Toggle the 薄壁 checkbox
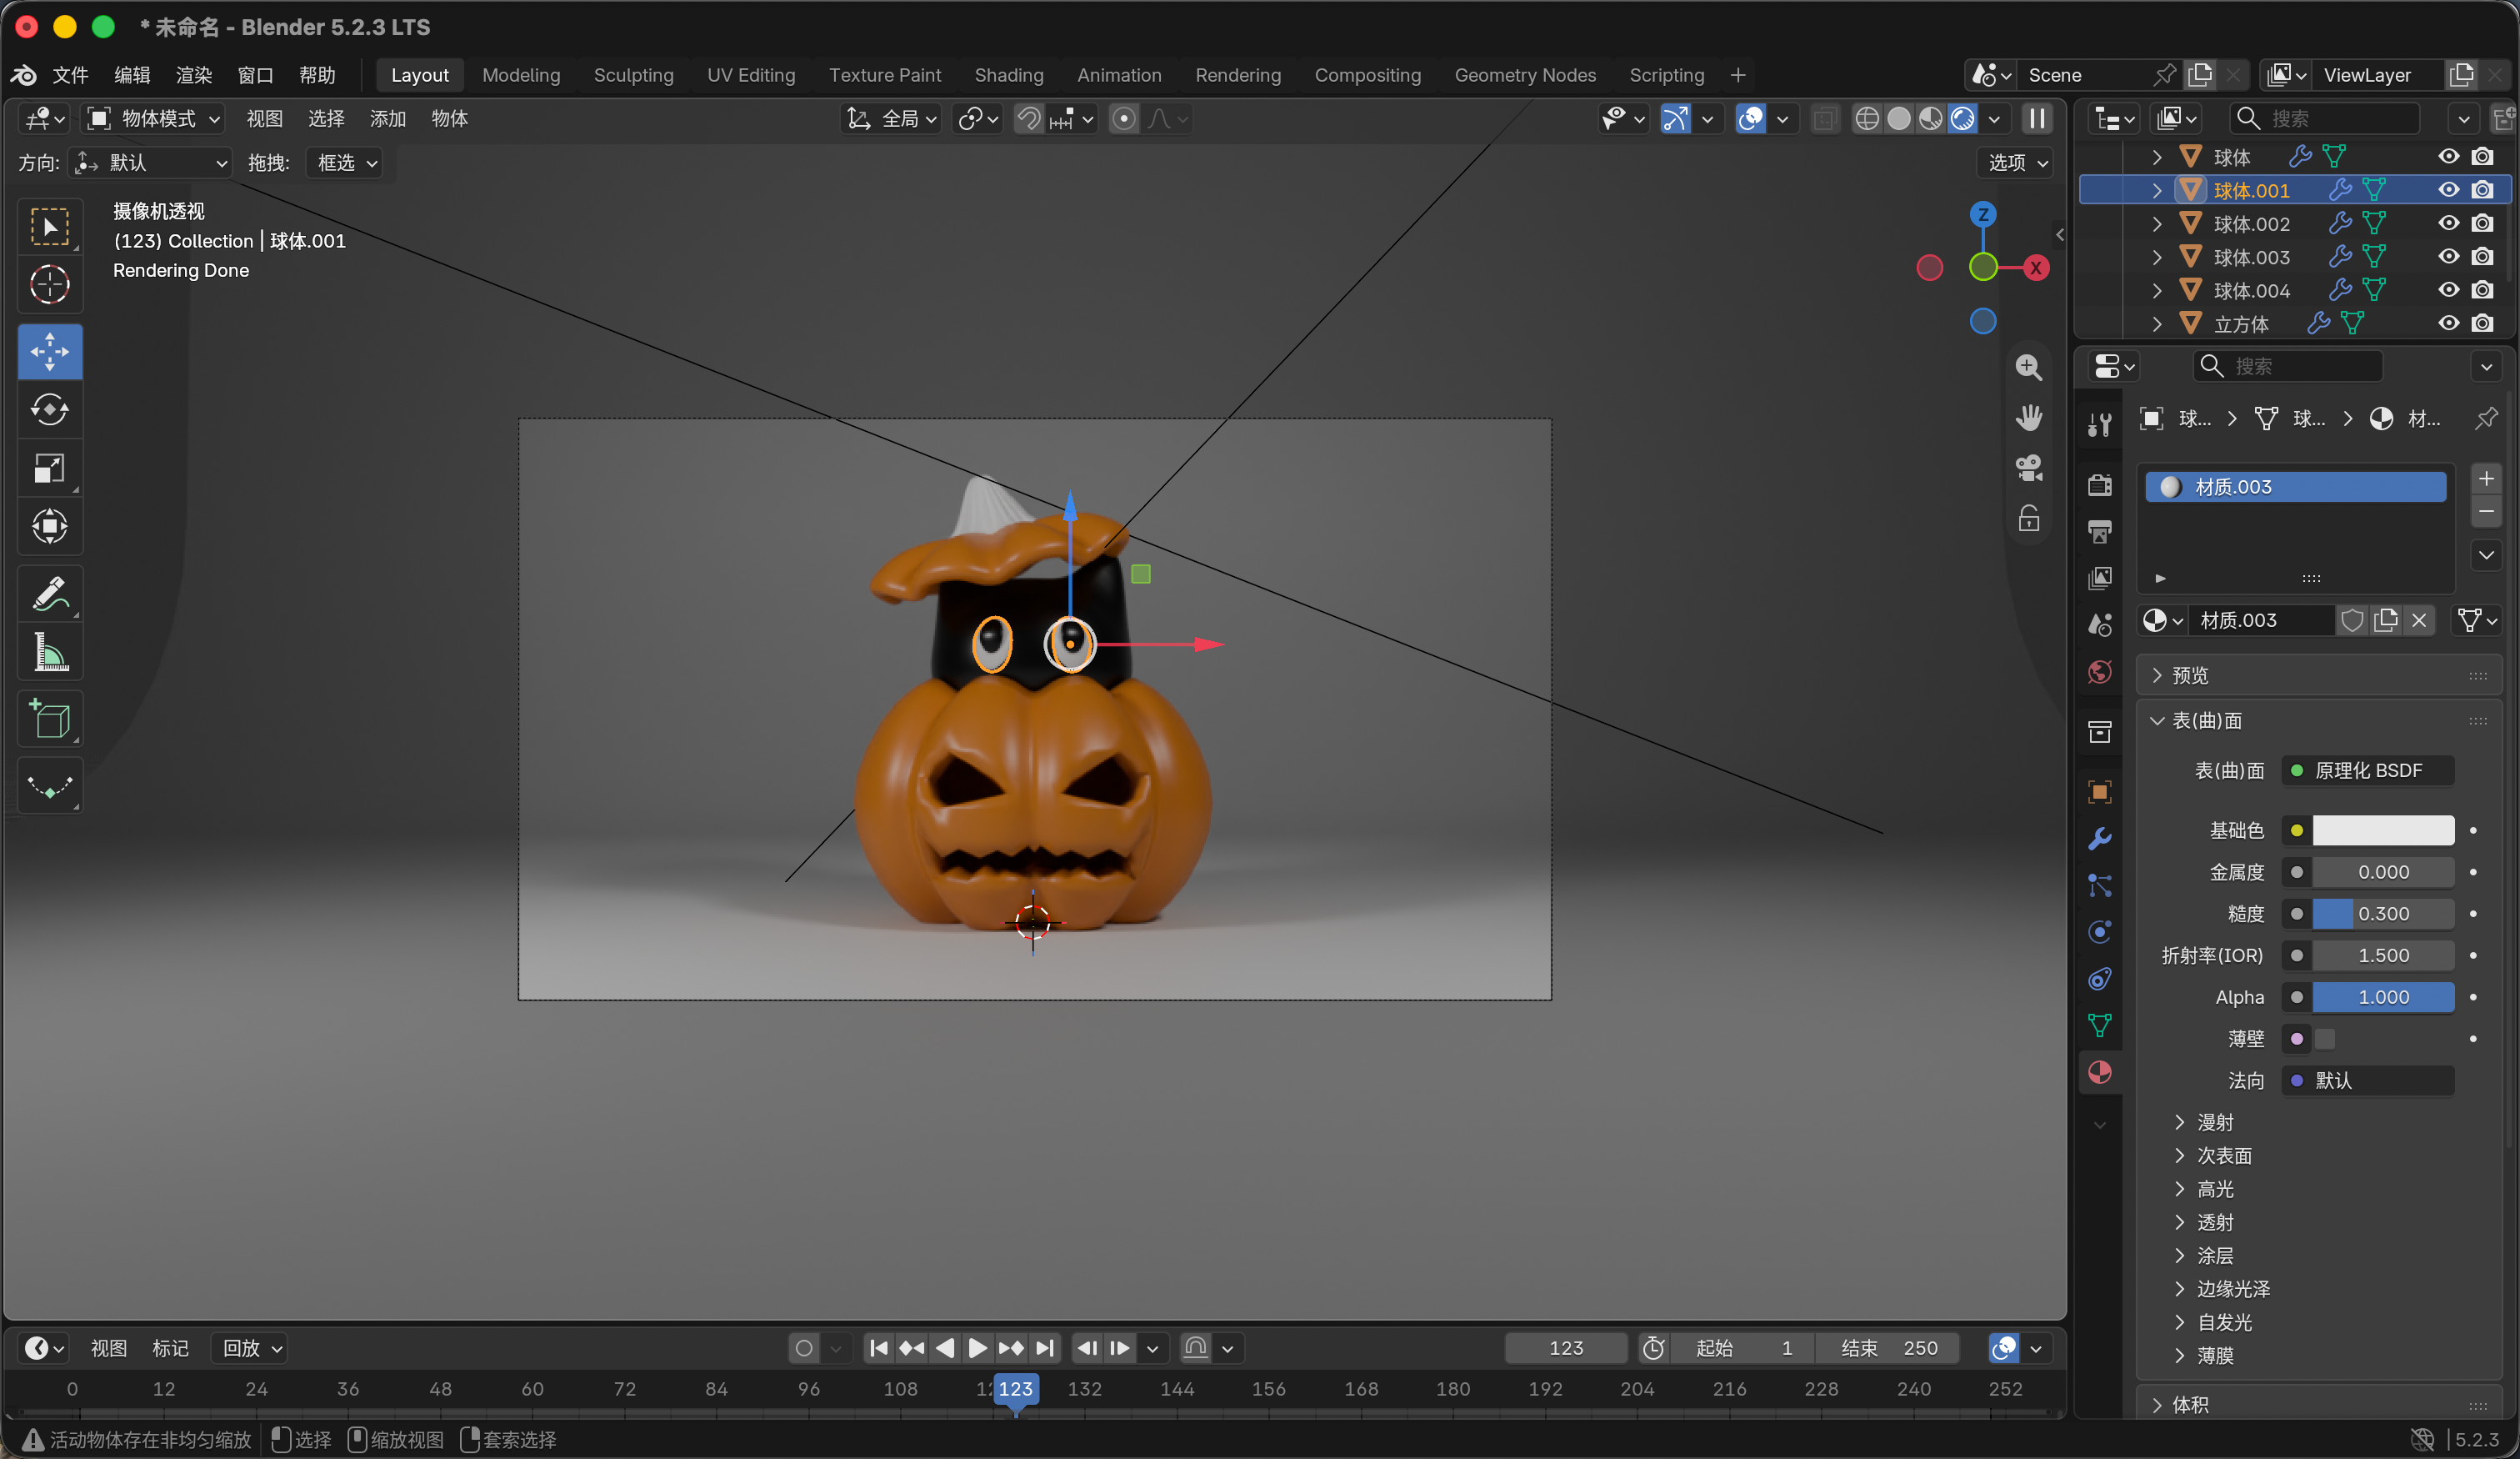Viewport: 2520px width, 1459px height. pyautogui.click(x=2325, y=1039)
